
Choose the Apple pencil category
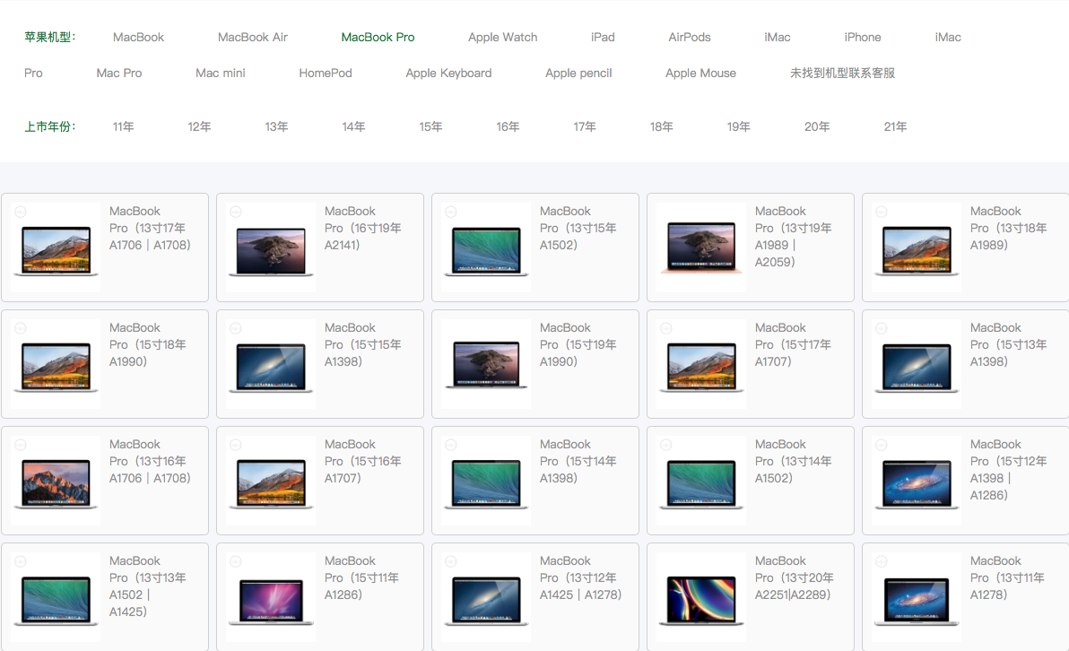click(x=578, y=73)
